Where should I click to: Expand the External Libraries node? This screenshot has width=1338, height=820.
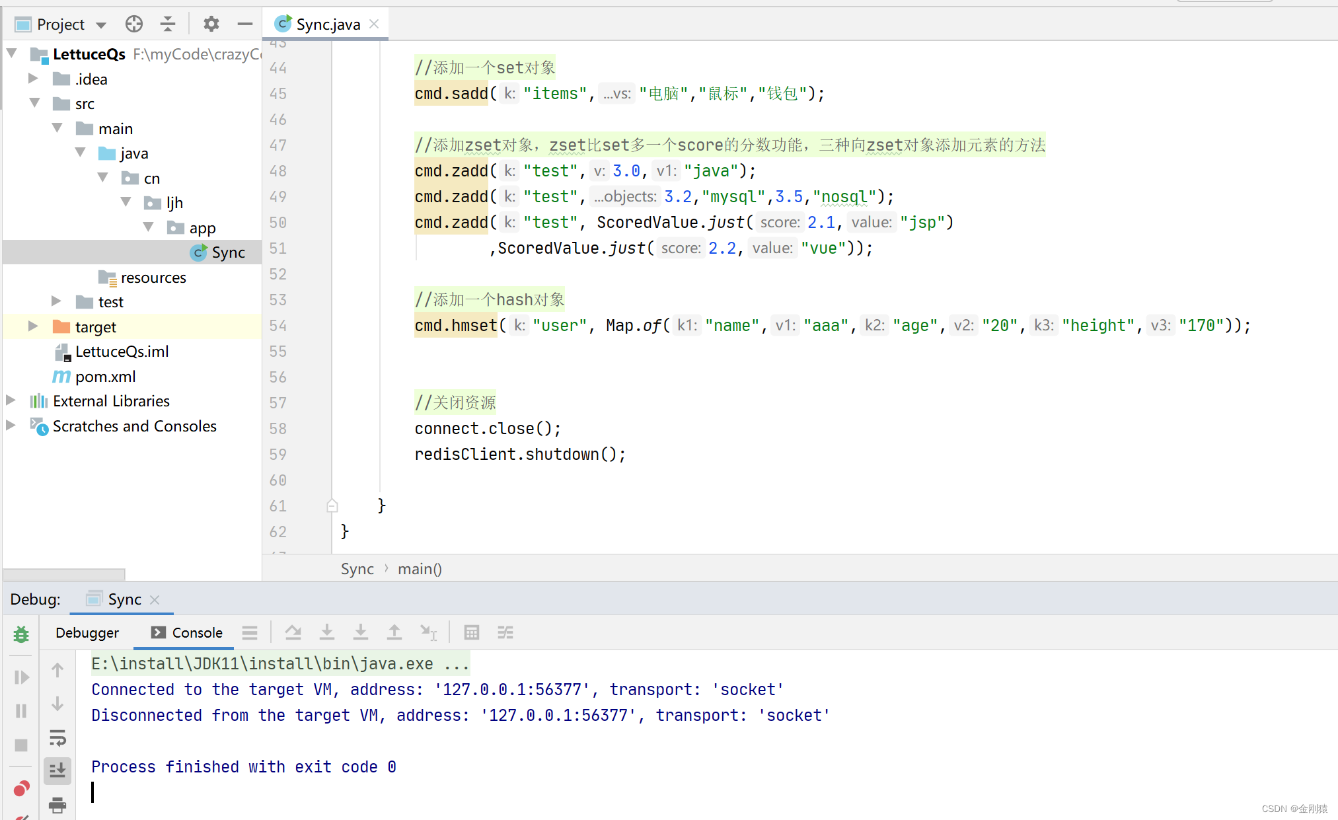[x=10, y=401]
